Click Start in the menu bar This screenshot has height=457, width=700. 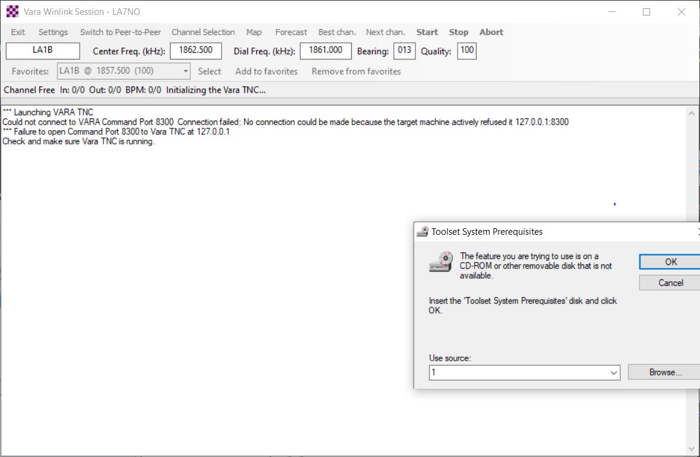point(427,32)
